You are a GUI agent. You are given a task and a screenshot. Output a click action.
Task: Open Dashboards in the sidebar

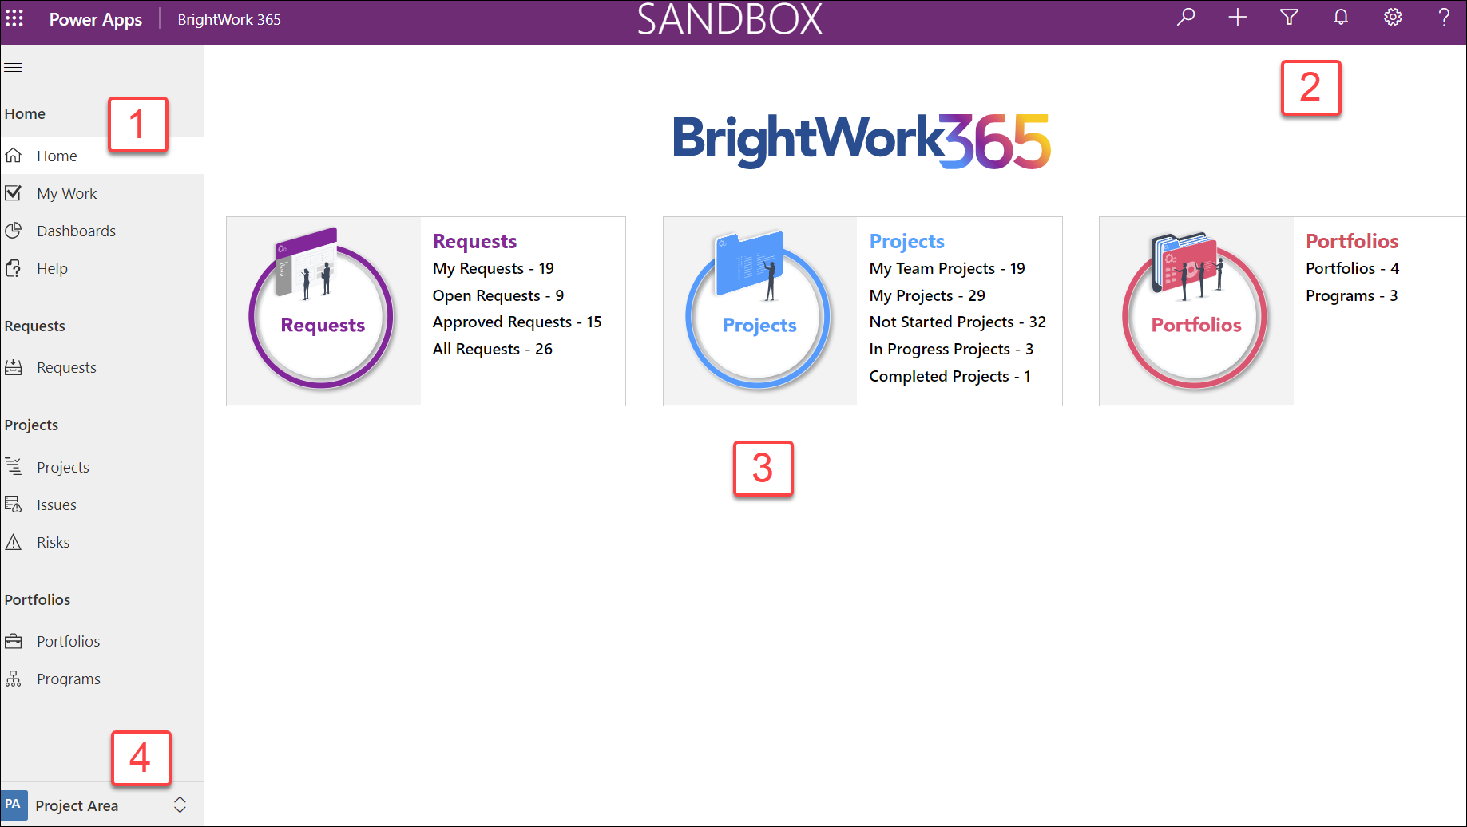pyautogui.click(x=102, y=231)
